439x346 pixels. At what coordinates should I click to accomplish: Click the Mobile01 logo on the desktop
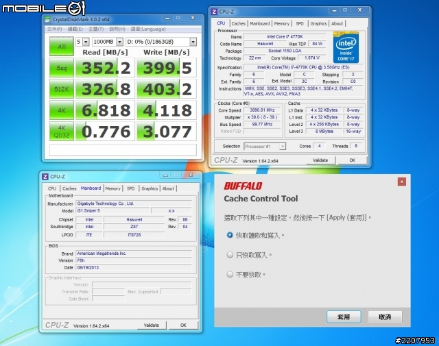43,8
